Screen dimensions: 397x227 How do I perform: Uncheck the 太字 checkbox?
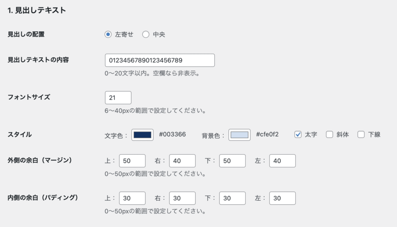(298, 134)
